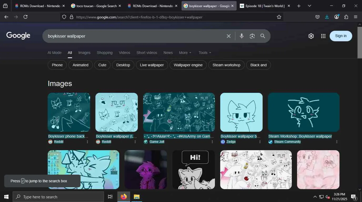
Task: Apply the Desktop filter chip
Action: point(123,65)
